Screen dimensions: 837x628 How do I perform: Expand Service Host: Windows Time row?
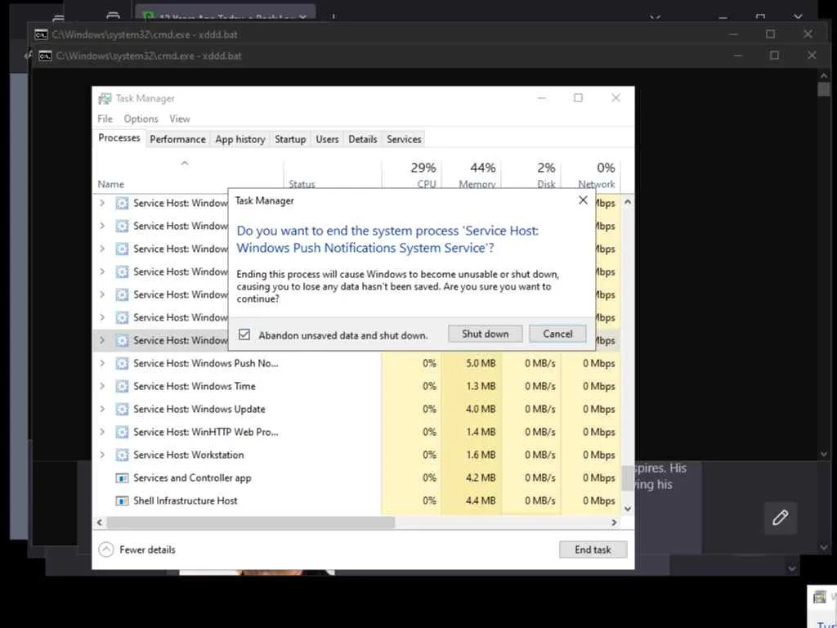pos(102,386)
